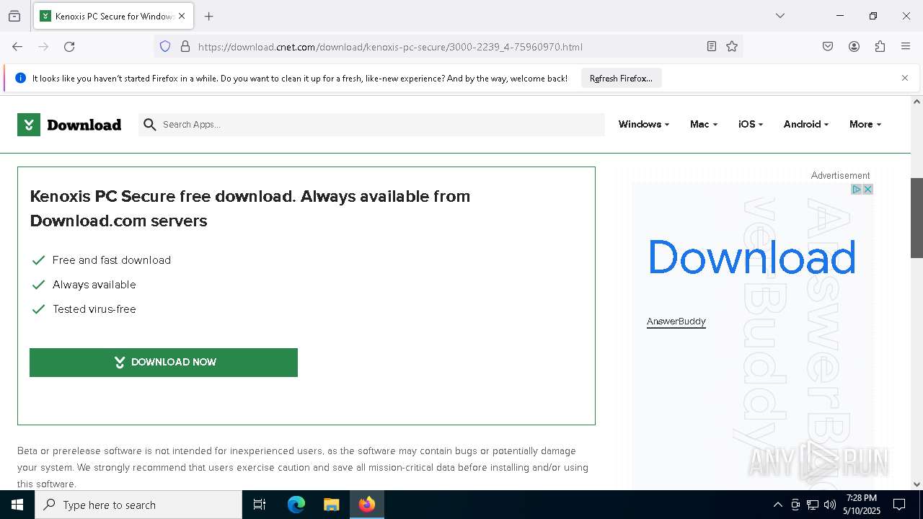Screen dimensions: 923x519
Task: Click the page vertical scrollbar thumb
Action: coord(917,218)
